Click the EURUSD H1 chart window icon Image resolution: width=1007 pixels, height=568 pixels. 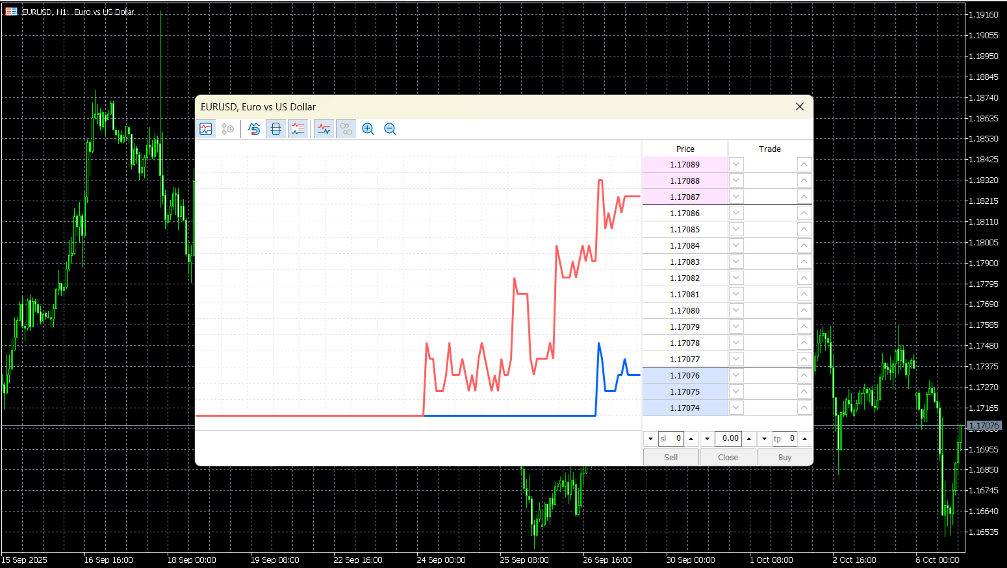click(12, 12)
